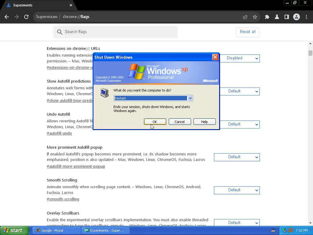Close the Shut Down Windows dialog

click(215, 57)
